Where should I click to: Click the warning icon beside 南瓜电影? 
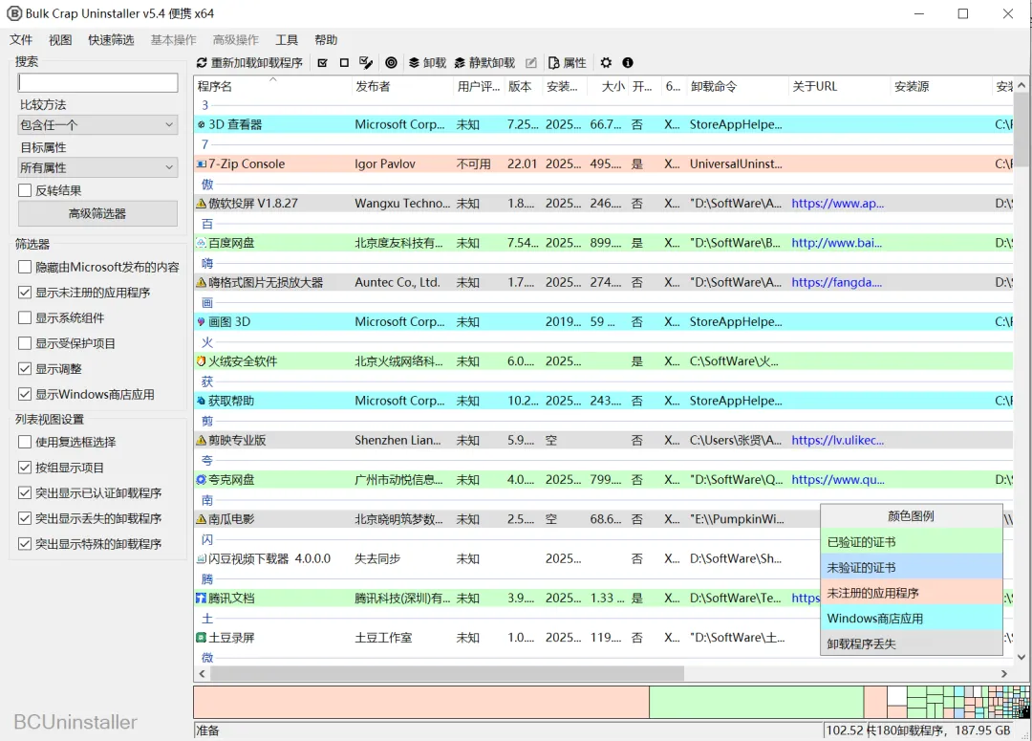(202, 520)
